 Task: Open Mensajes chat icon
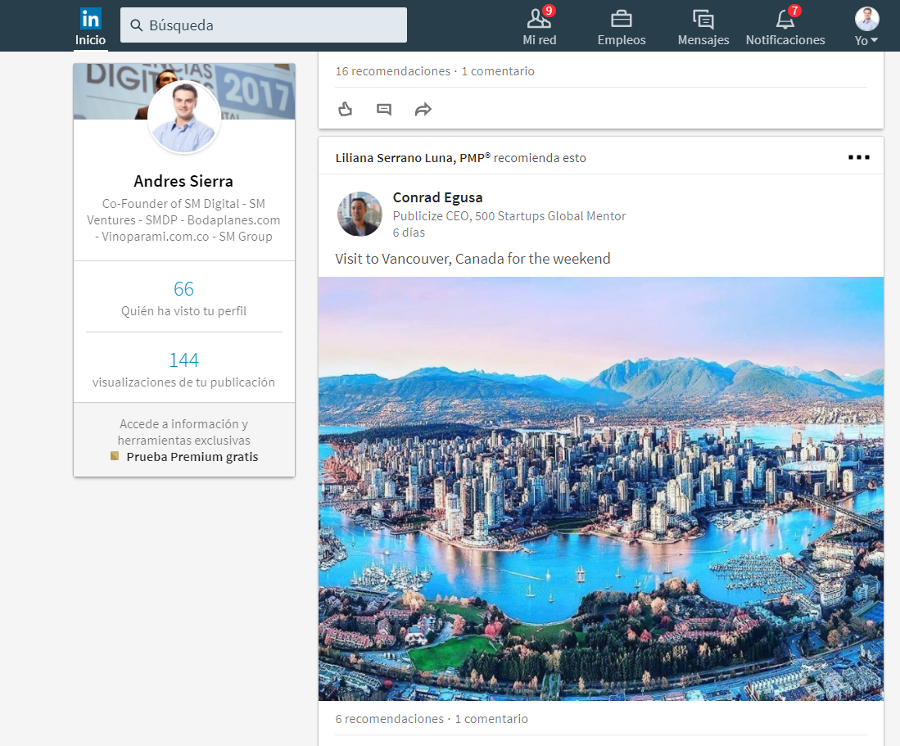703,19
